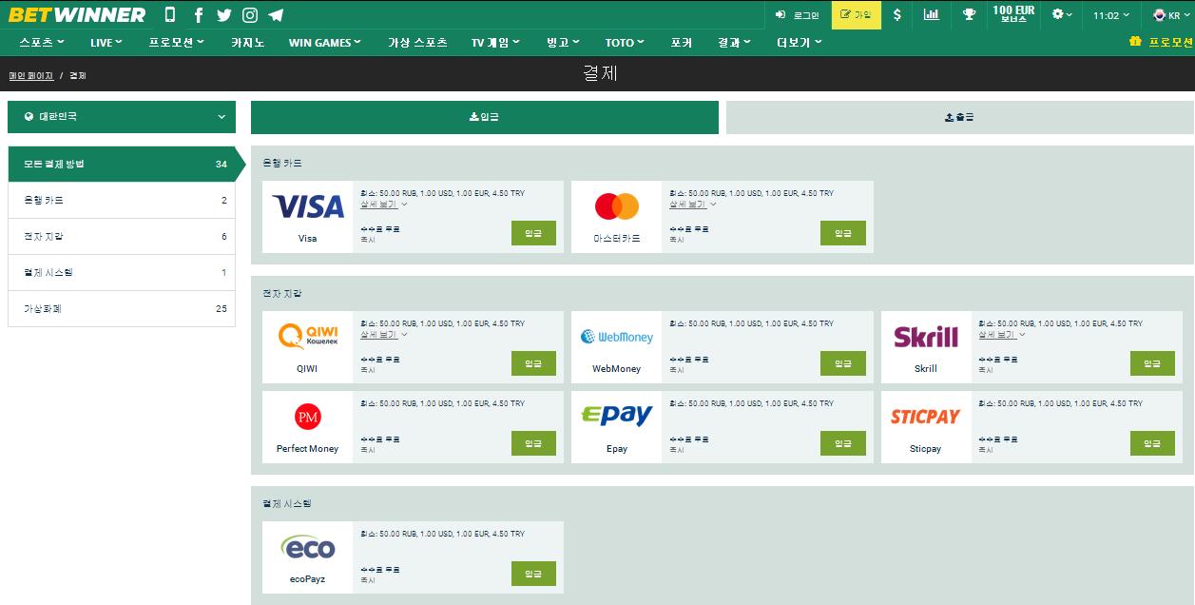
Task: Open the 스포츠 sports menu
Action: pos(42,43)
